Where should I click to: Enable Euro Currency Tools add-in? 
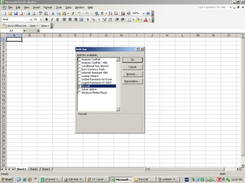[79, 69]
